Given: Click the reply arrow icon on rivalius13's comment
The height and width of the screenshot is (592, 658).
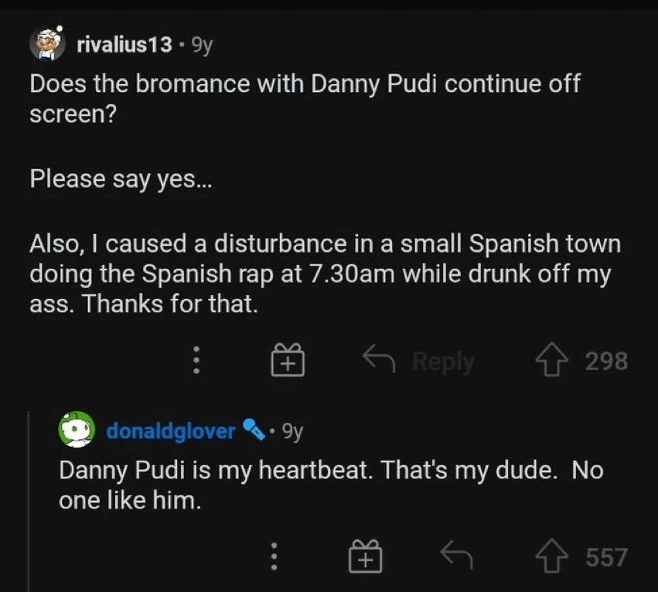Looking at the screenshot, I should (x=380, y=359).
